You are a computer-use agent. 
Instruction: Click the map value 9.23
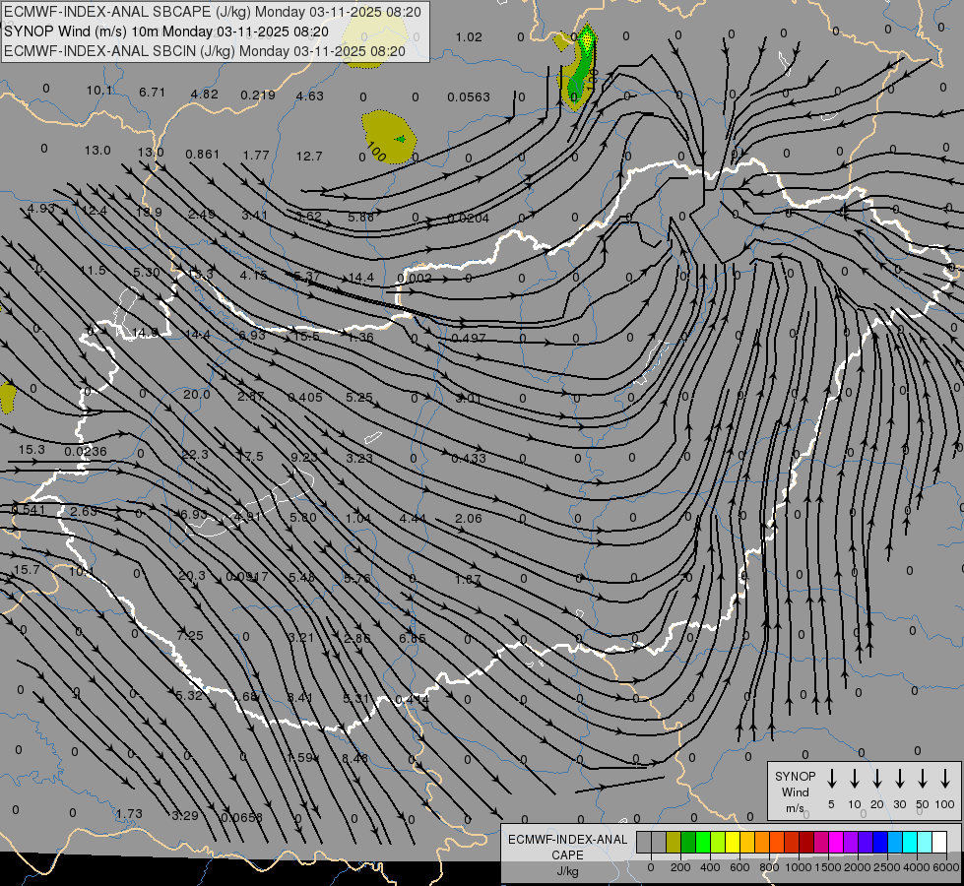click(x=304, y=457)
